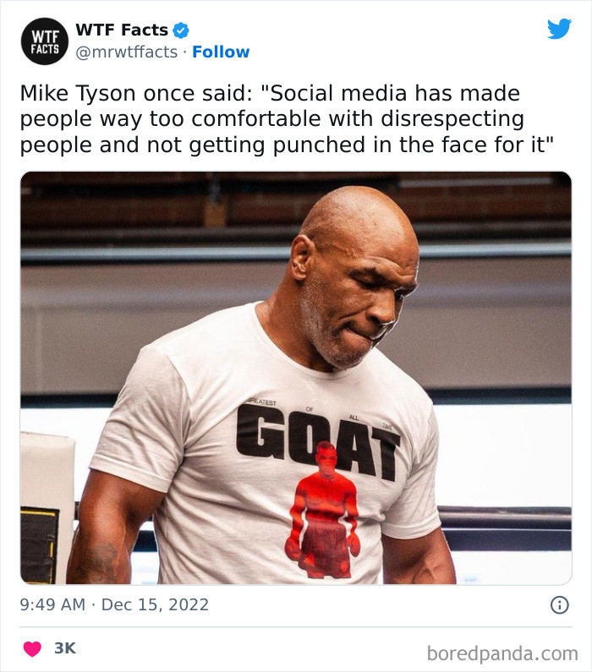
Task: Click the 3K likes count
Action: (x=65, y=648)
